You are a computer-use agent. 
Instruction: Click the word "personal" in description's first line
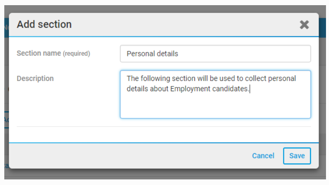click(x=283, y=78)
